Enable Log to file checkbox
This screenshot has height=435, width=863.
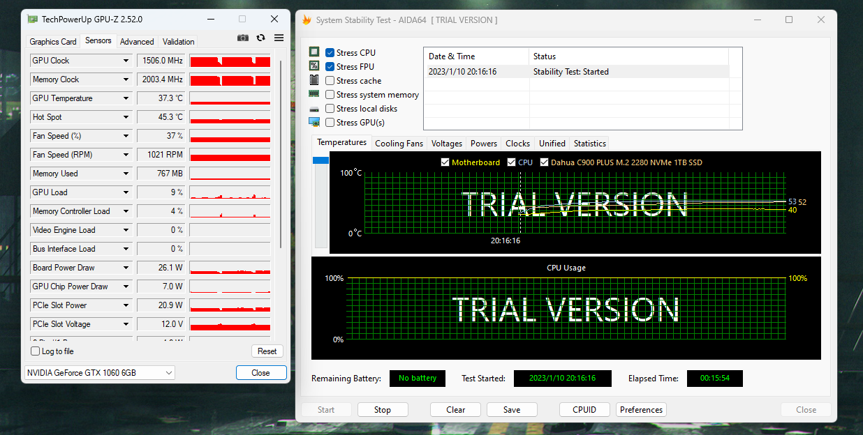click(36, 351)
